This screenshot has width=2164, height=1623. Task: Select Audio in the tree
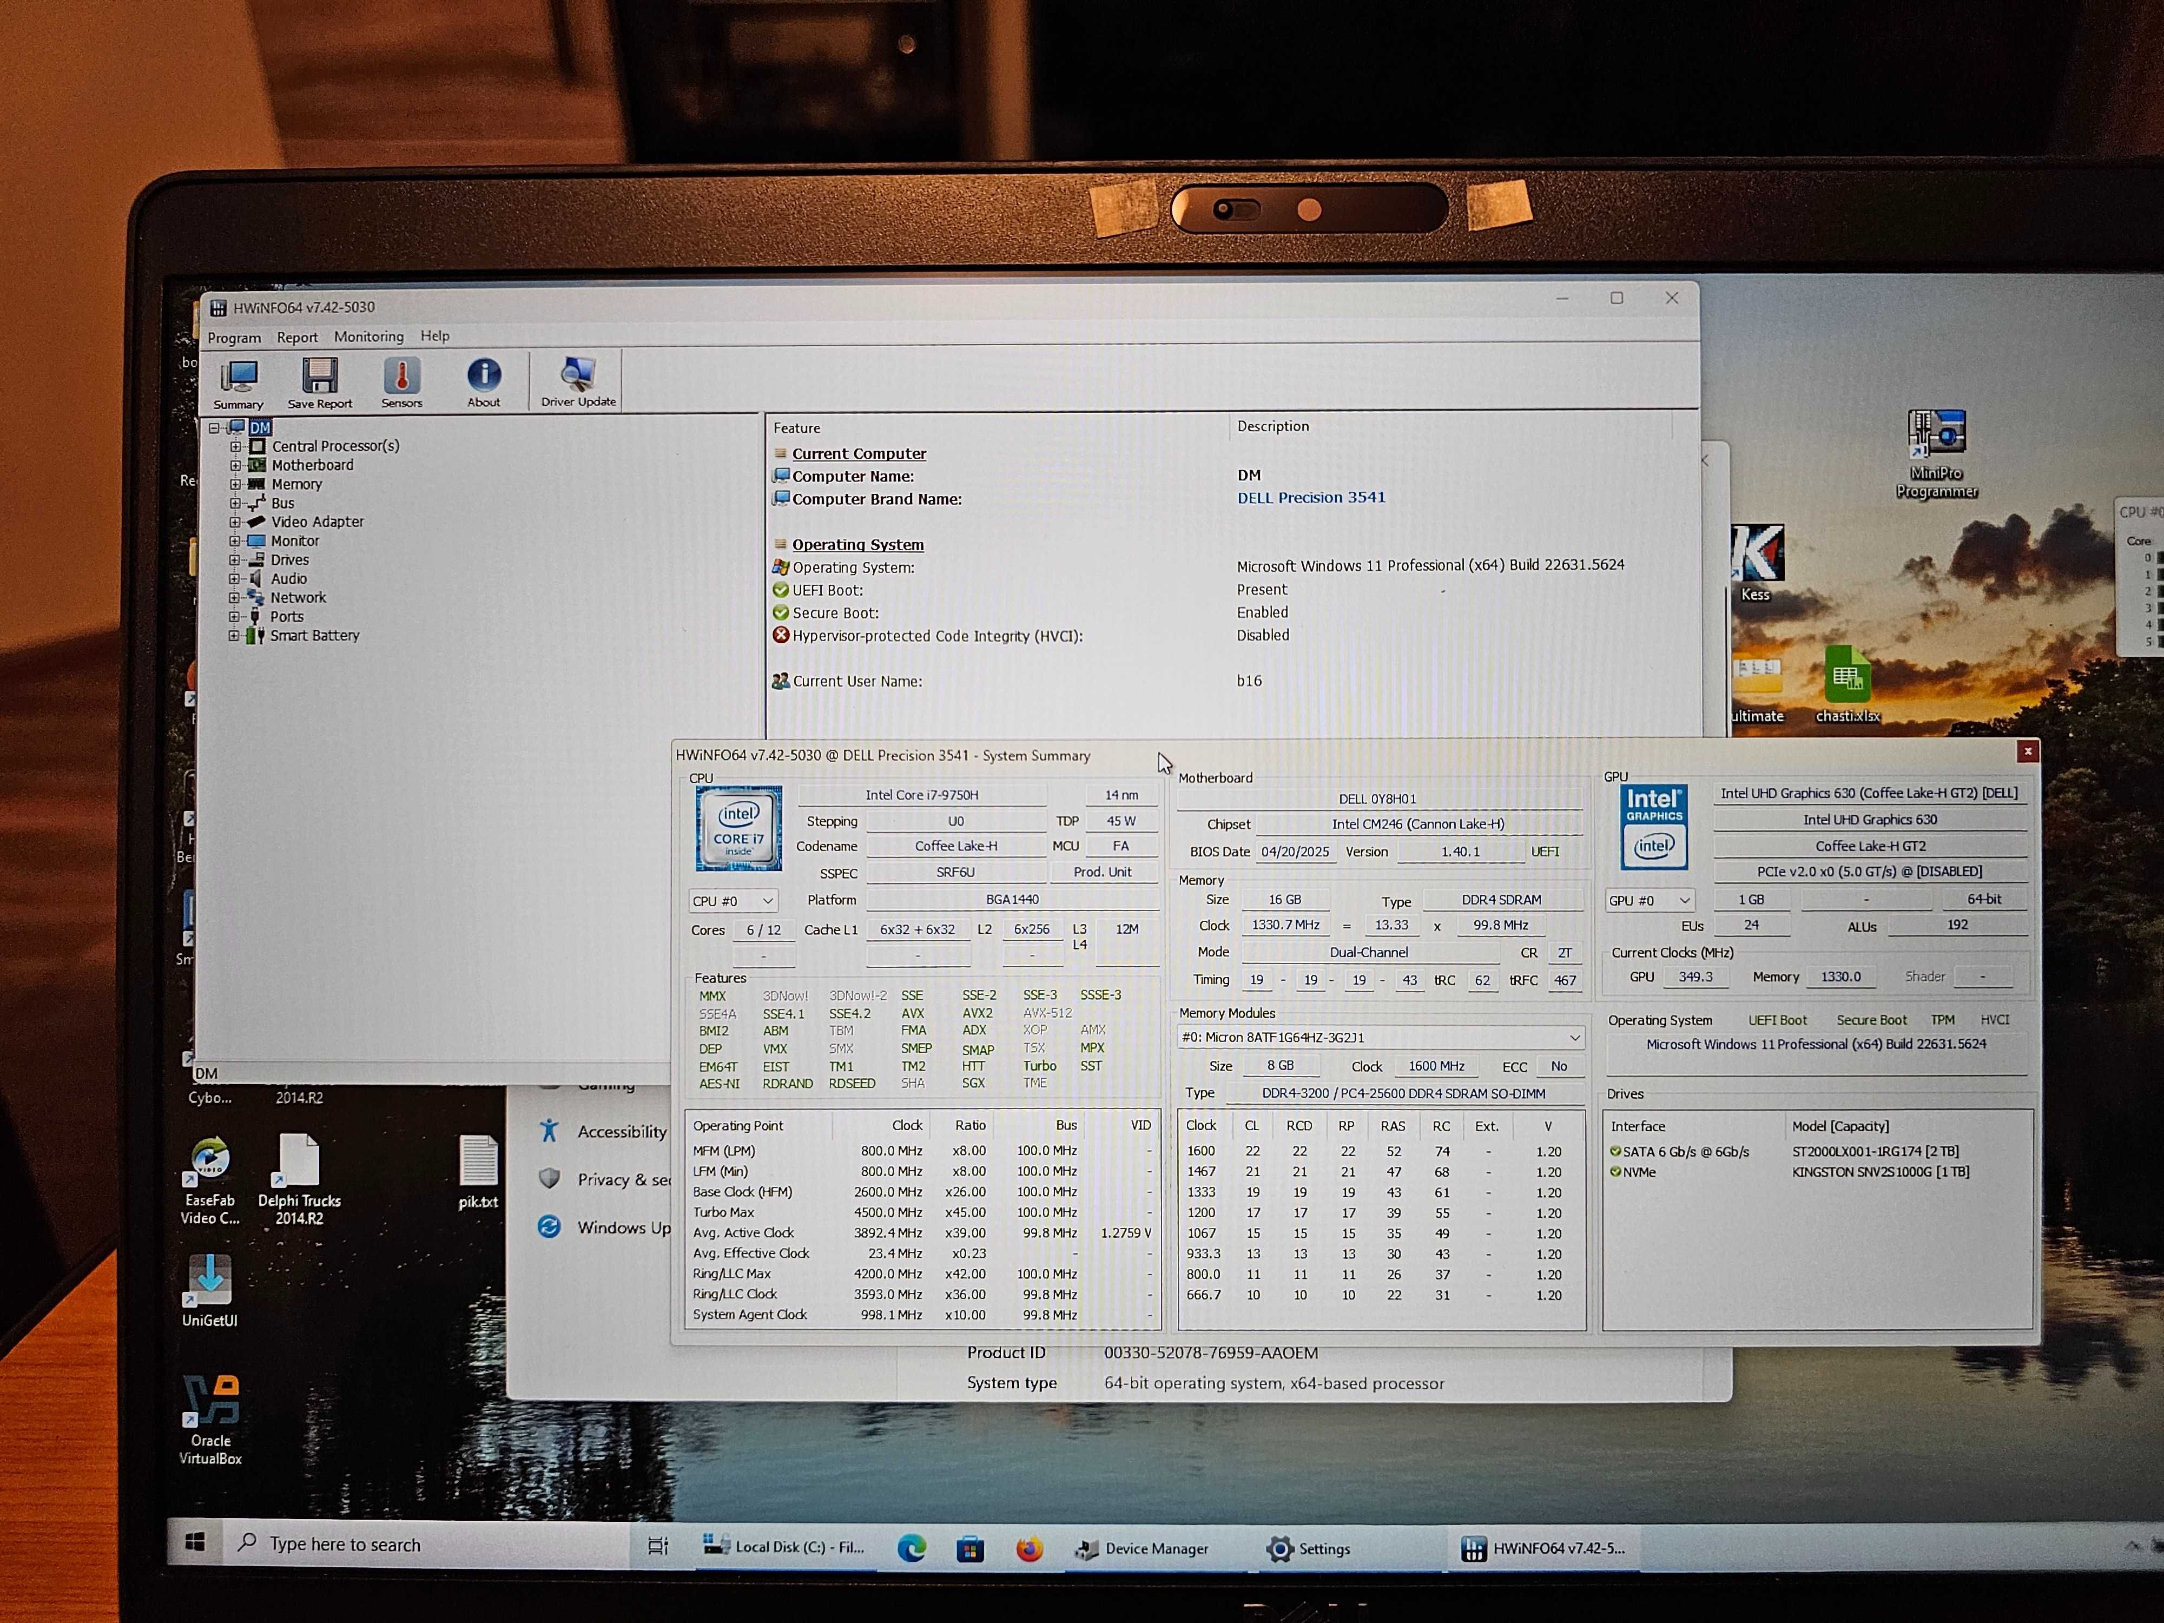[x=288, y=578]
